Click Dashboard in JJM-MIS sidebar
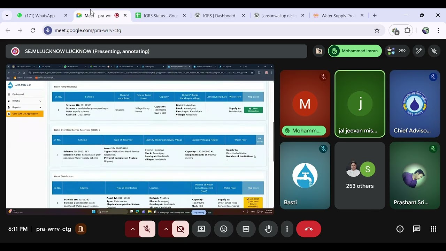The height and width of the screenshot is (251, 446). click(18, 94)
